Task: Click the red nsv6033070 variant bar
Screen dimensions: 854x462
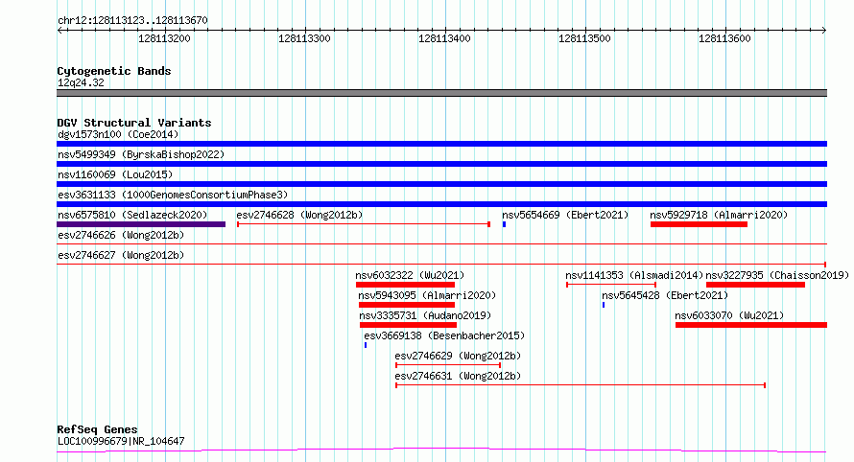Action: coord(751,325)
